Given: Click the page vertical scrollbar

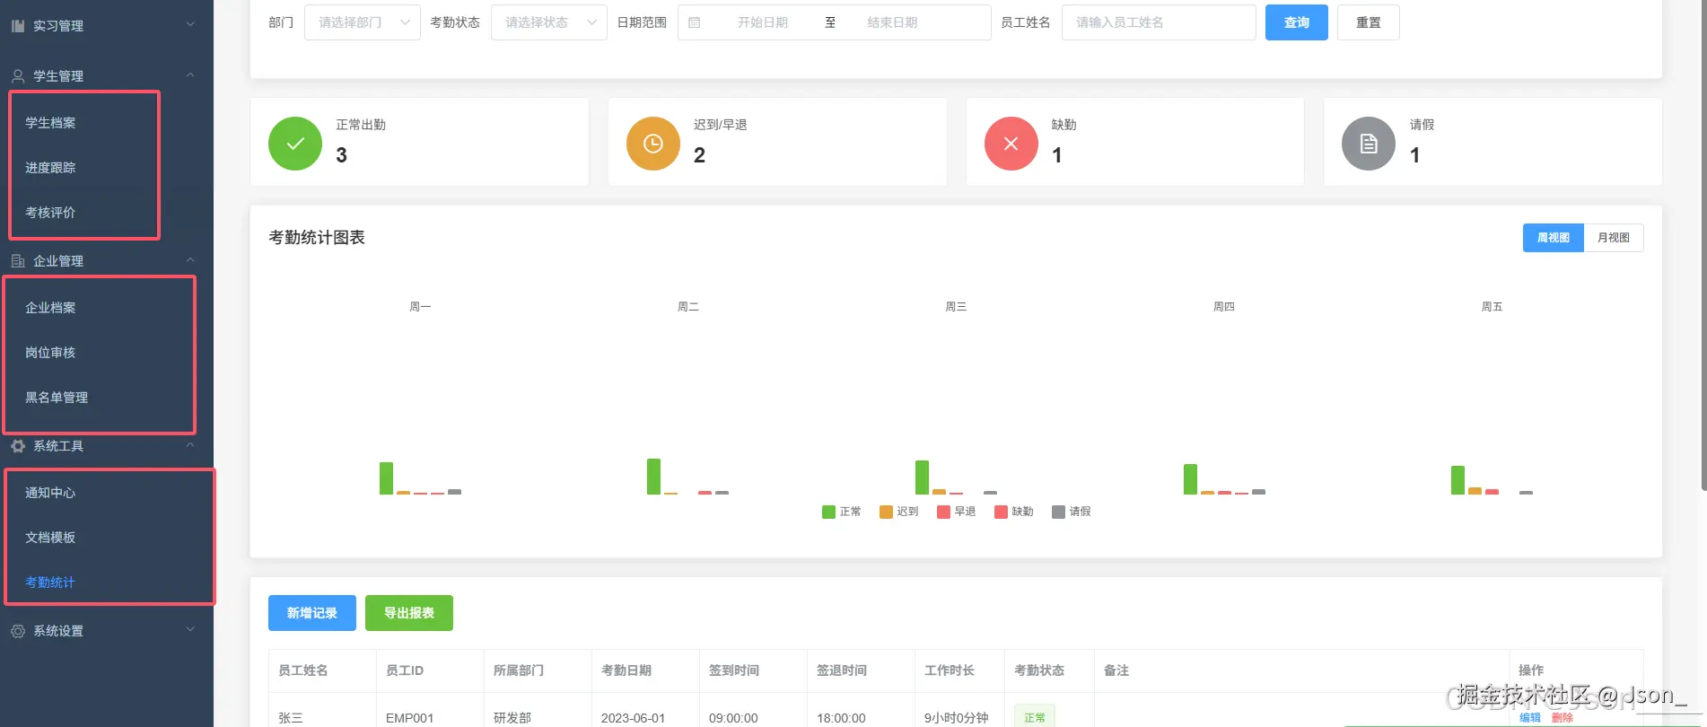Looking at the screenshot, I should 1703,246.
